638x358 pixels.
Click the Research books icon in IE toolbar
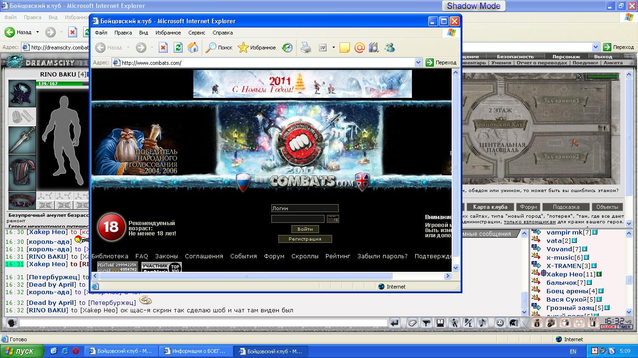tap(374, 48)
